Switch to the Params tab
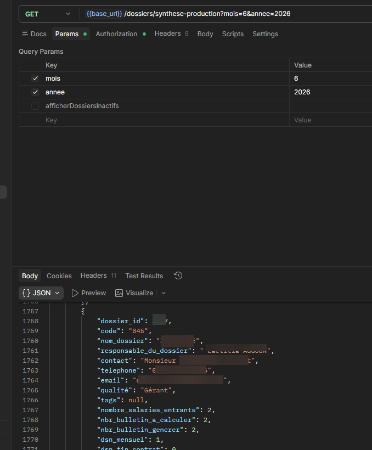The width and height of the screenshot is (372, 450). [71, 34]
